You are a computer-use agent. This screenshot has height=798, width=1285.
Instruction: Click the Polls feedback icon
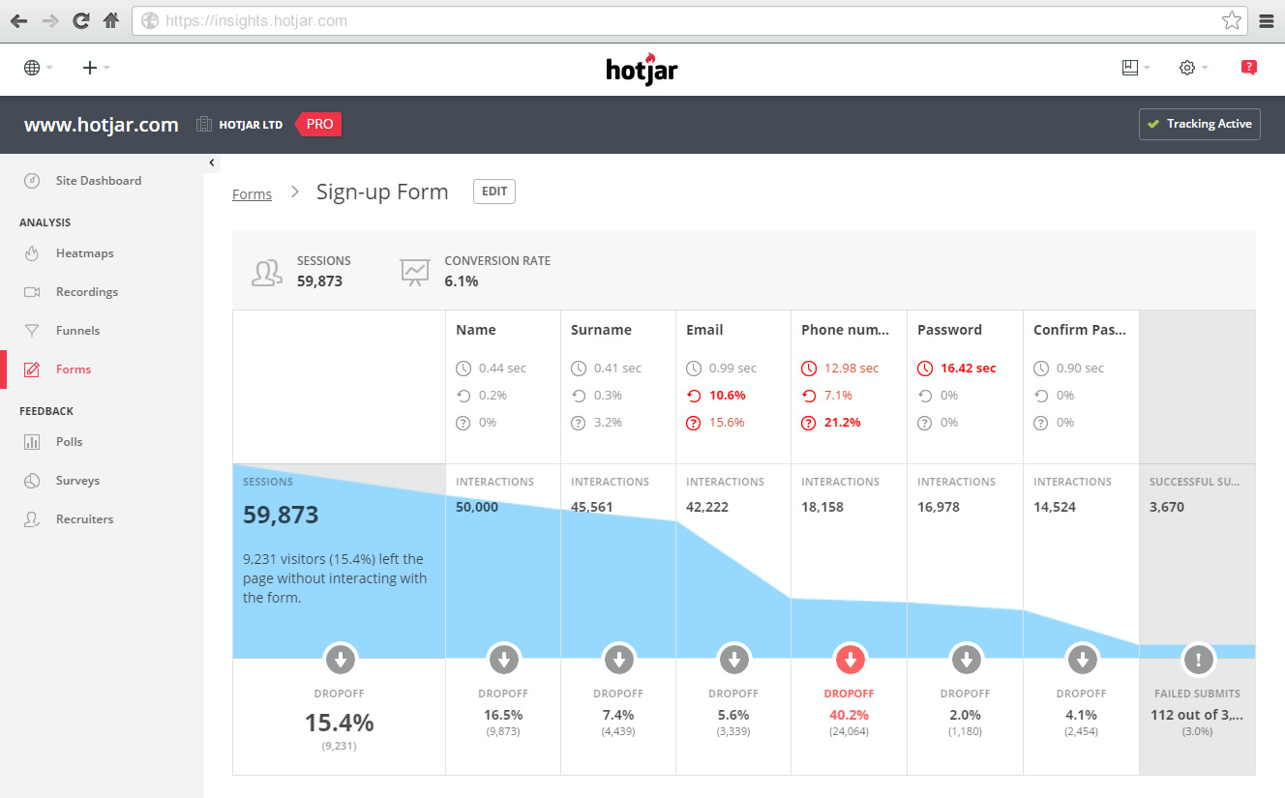point(34,441)
